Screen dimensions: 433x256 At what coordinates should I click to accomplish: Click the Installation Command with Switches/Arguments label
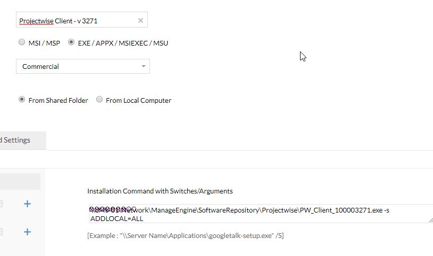point(160,191)
